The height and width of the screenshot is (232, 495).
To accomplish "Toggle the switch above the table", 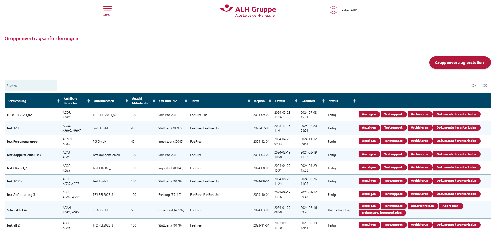I will point(473,86).
